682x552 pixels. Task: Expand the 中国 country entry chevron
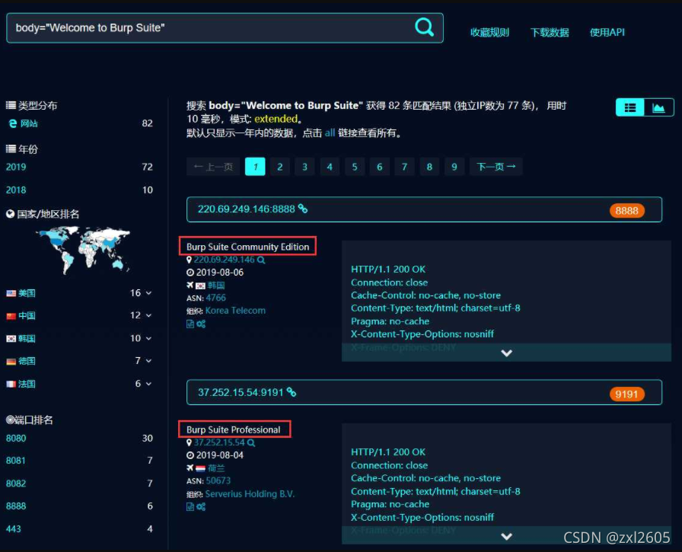(148, 315)
